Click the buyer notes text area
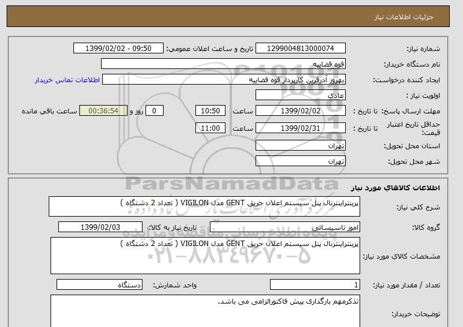Viewport: 463px width, 327px height. click(205, 311)
